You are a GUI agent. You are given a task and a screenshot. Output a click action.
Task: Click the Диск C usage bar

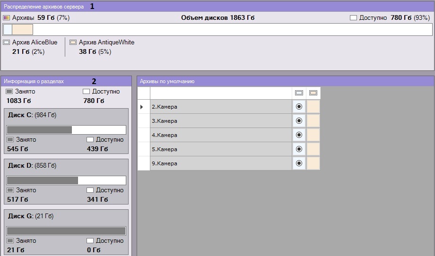(x=66, y=130)
